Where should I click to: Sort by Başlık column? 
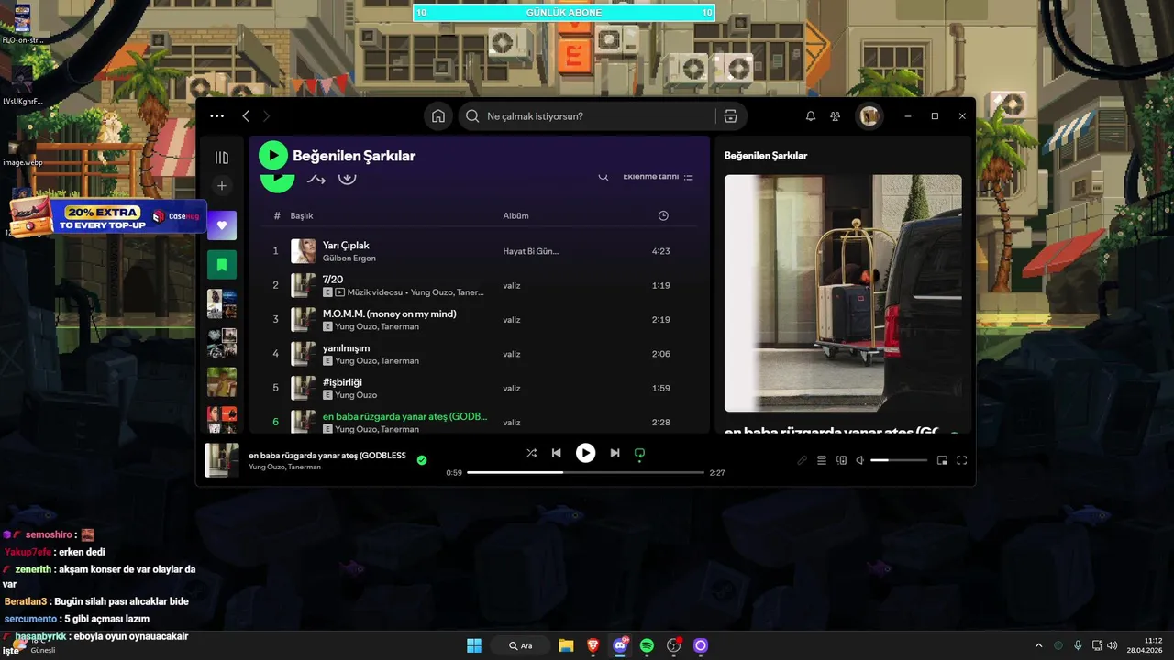[302, 216]
